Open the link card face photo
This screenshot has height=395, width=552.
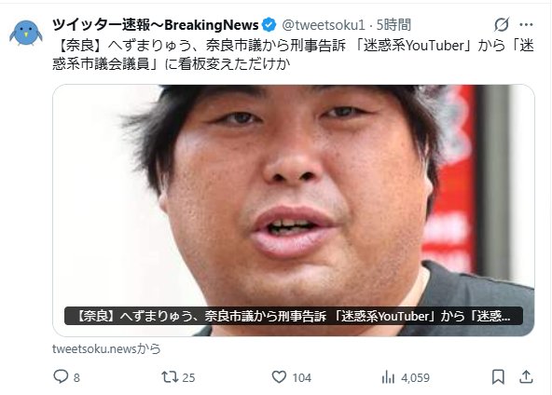tap(294, 210)
